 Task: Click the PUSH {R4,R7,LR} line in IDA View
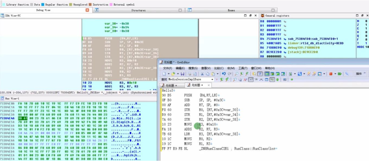[140, 38]
